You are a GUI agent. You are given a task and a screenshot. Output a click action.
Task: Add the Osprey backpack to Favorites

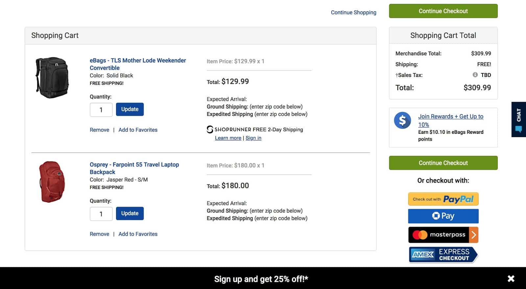tap(138, 234)
